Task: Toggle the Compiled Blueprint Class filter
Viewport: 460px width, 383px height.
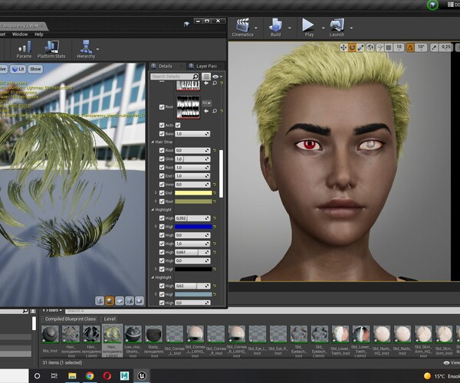Action: 71,319
